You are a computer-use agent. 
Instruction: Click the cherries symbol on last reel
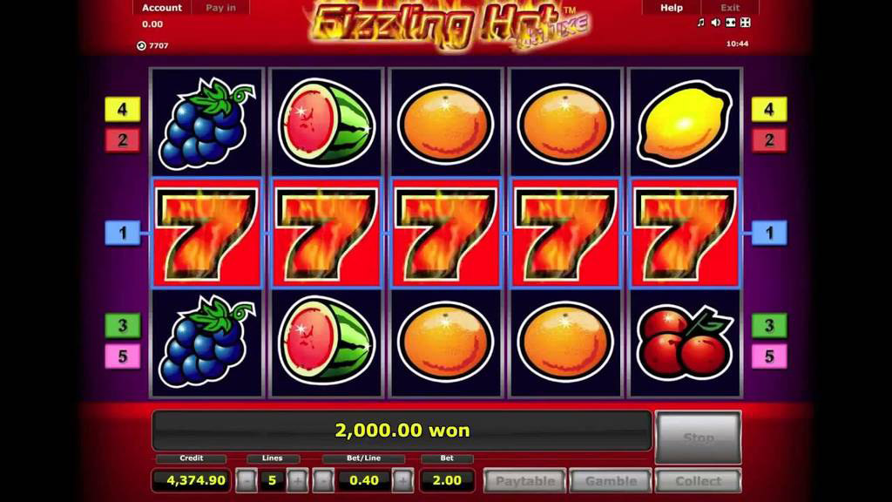coord(685,342)
